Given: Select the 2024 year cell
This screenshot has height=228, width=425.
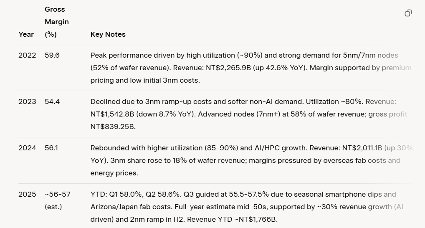Looking at the screenshot, I should (27, 148).
